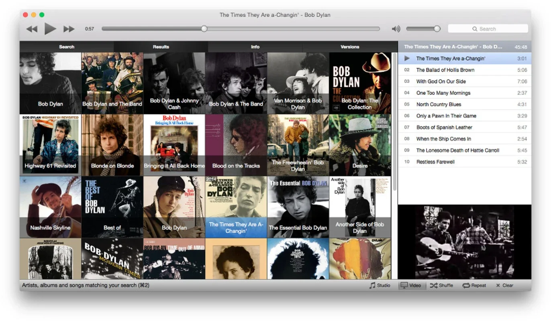The height and width of the screenshot is (321, 551).
Task: Click the playback progress bar knob
Action: (204, 28)
